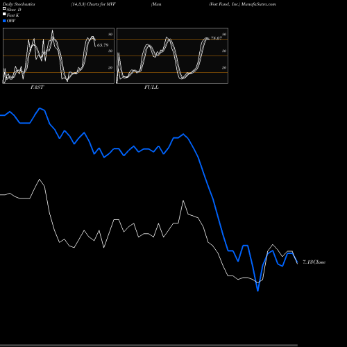Screen dimensions: 347x347
Task: Click the FULL stochastic chart thumbnail
Action: (x=172, y=56)
